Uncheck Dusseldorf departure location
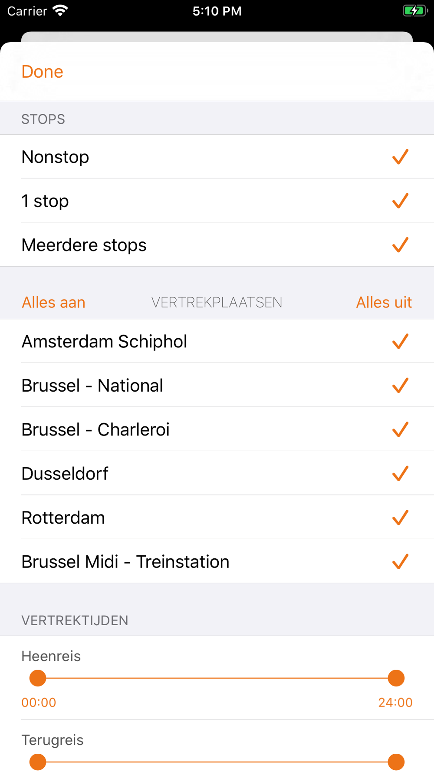Screen dimensions: 434x772 click(x=400, y=474)
